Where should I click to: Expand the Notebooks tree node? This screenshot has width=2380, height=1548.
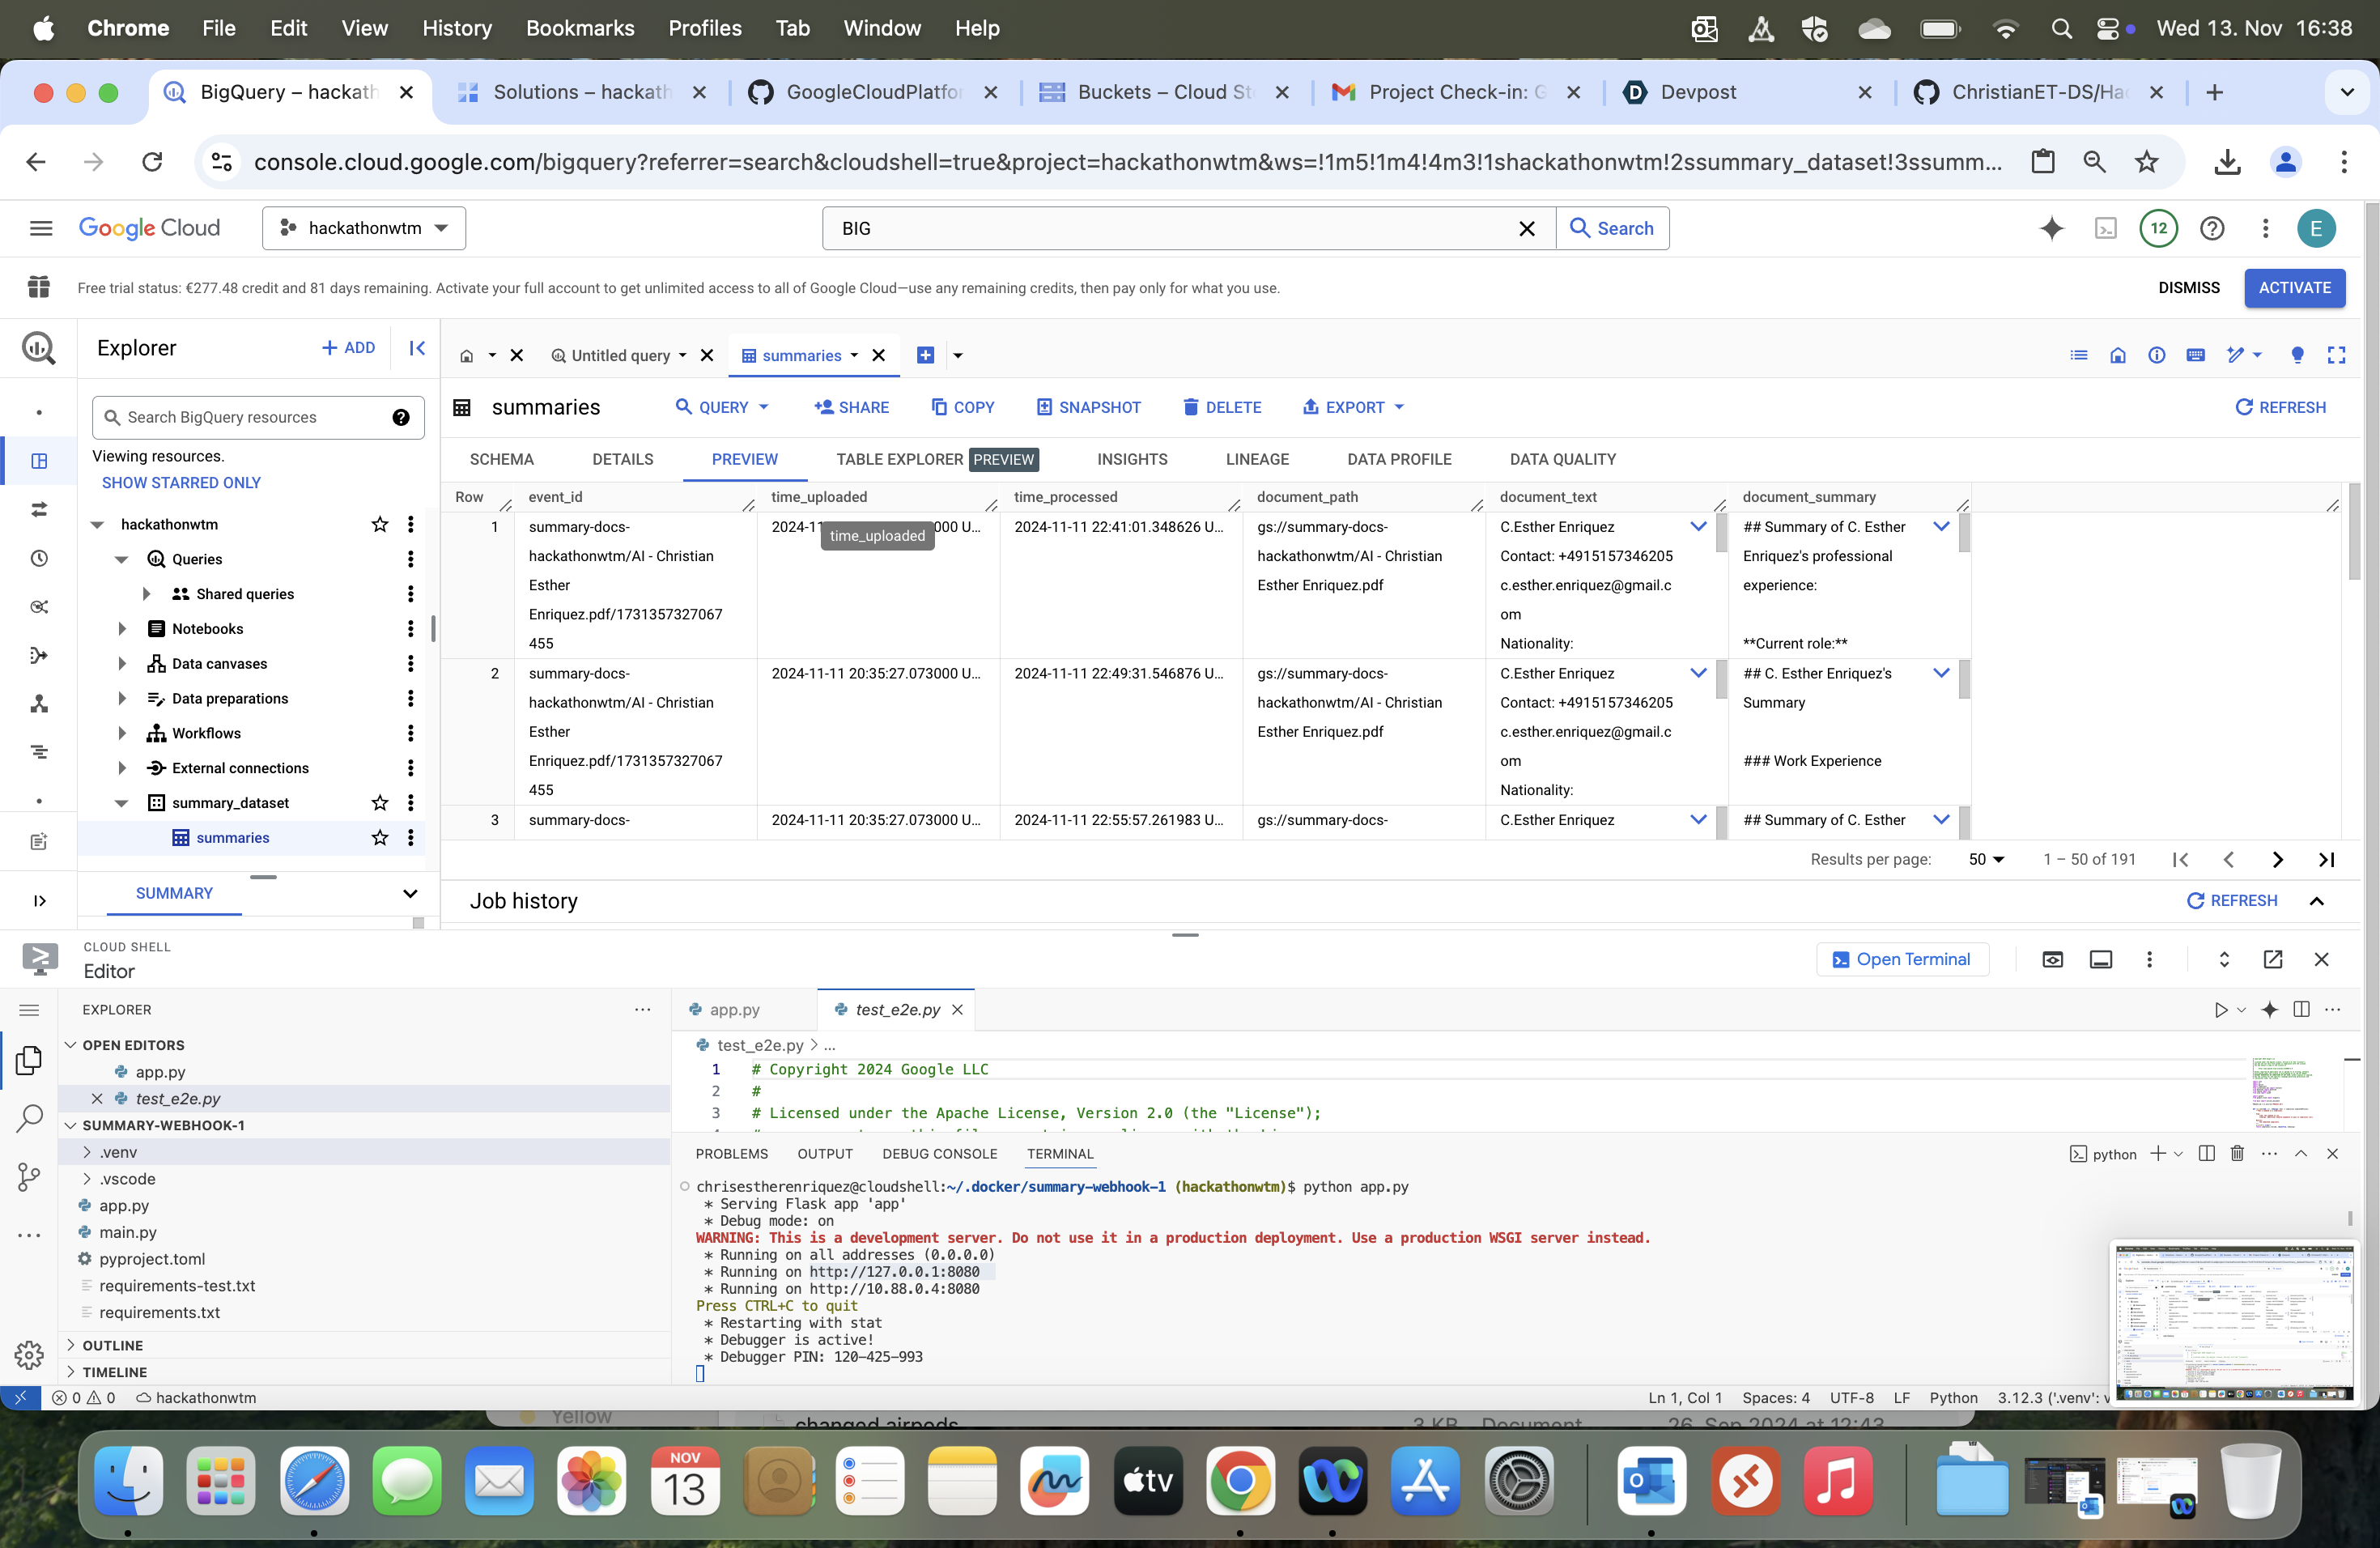[122, 629]
